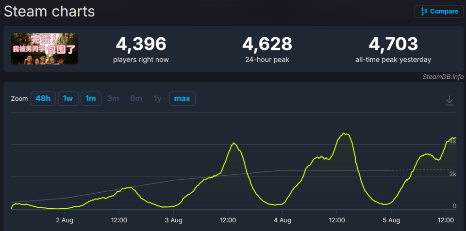Click the 4,703 all-time peak value
The width and height of the screenshot is (466, 231).
(x=393, y=44)
